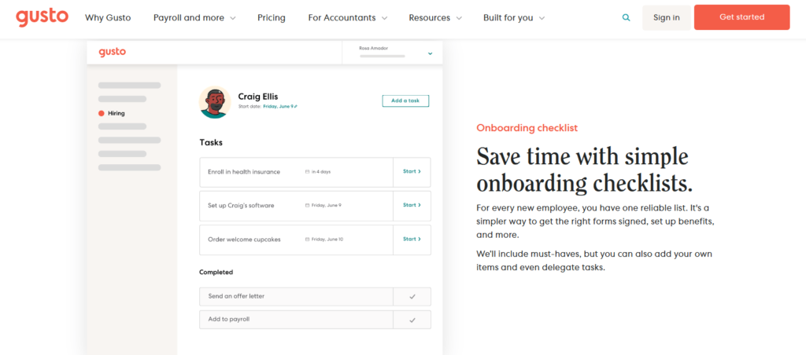Image resolution: width=806 pixels, height=355 pixels.
Task: Click the edit pencil beside the start date
Action: click(x=296, y=106)
